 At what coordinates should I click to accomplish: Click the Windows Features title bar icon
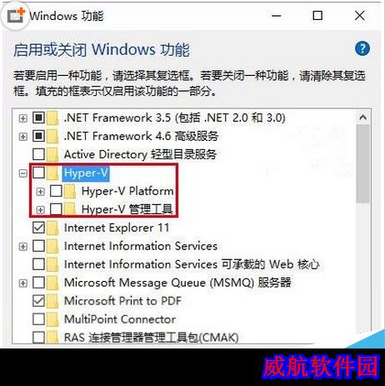(x=15, y=16)
